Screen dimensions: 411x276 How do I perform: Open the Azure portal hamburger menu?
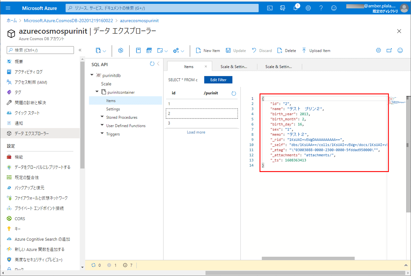coord(8,8)
